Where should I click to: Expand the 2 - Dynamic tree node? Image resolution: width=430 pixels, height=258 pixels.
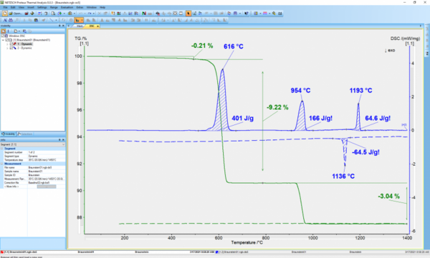point(7,48)
